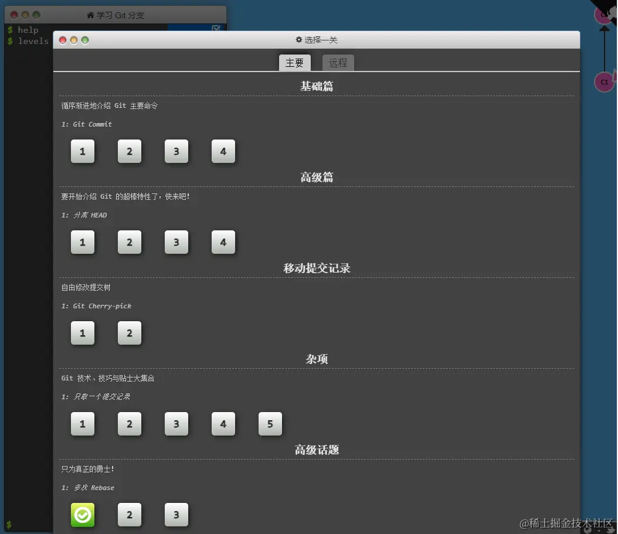Open level 4 in the 基础篇 section

click(223, 151)
